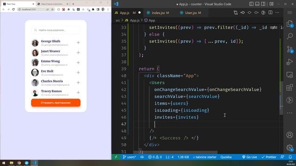Customize layout in VS Code title bar
296x166 pixels.
[x=271, y=4]
